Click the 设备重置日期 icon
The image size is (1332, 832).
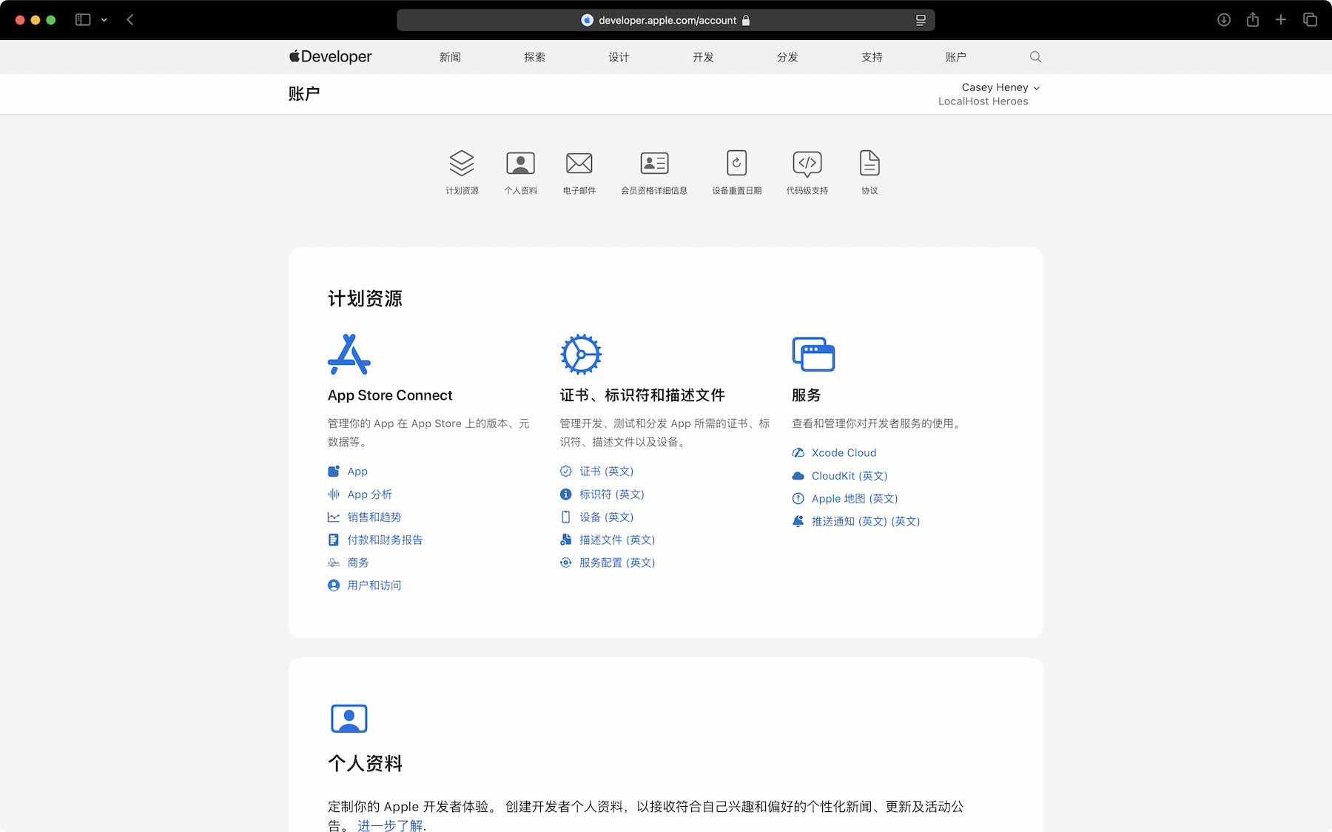[x=736, y=164]
